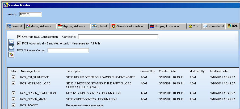
Task: Click the Created Date: column header
Action: tap(168, 71)
